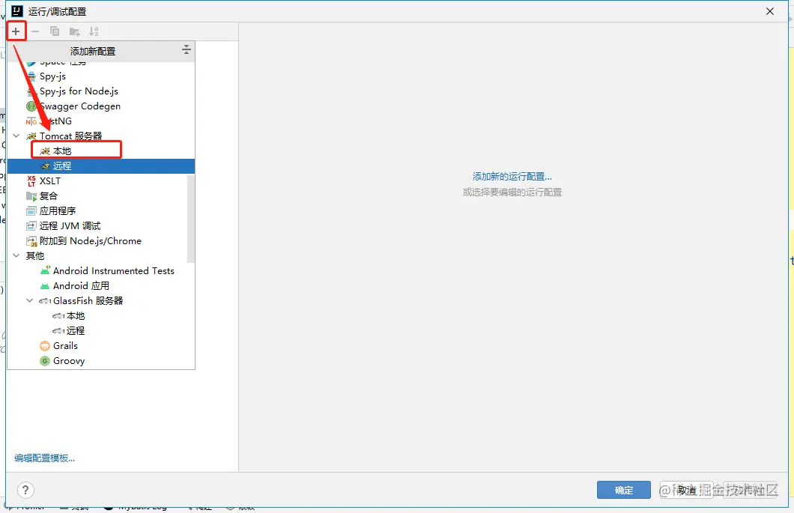Viewport: 794px width, 513px height.
Task: Select 远程 under Tomcat 服务器
Action: pos(101,166)
